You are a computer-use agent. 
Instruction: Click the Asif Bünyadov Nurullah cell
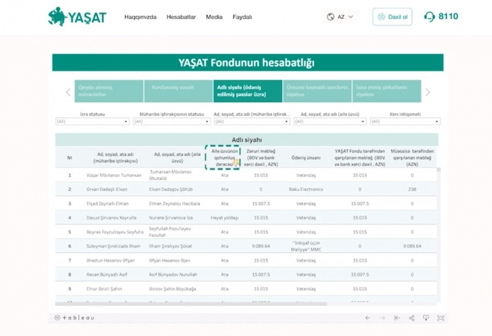coord(173,275)
